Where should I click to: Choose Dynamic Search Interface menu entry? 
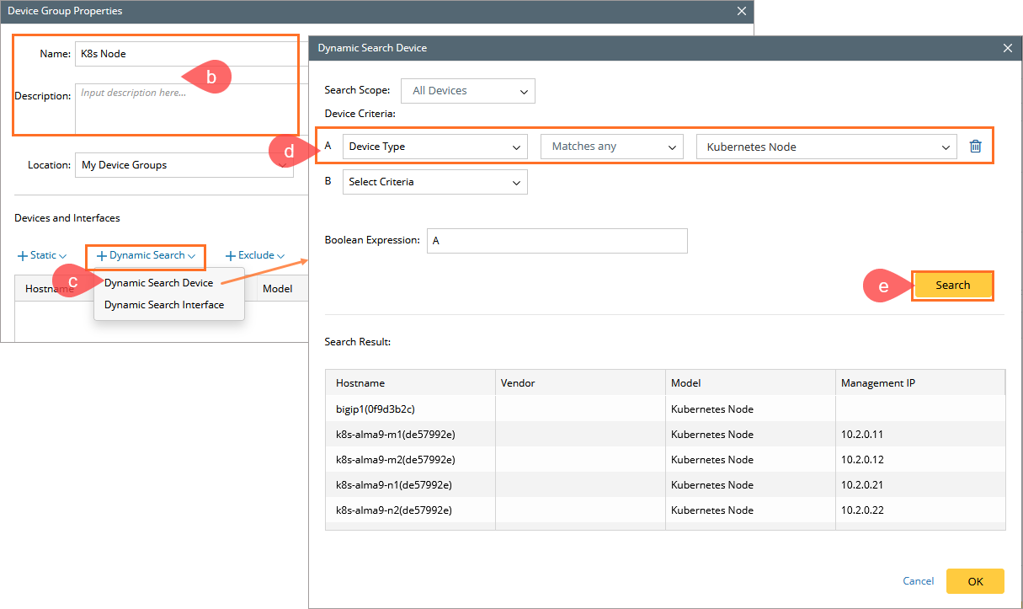tap(164, 305)
